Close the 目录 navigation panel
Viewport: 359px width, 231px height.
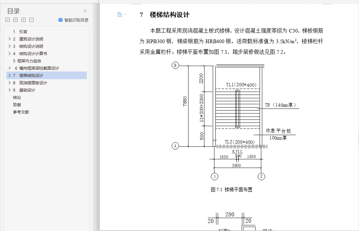[x=85, y=11]
